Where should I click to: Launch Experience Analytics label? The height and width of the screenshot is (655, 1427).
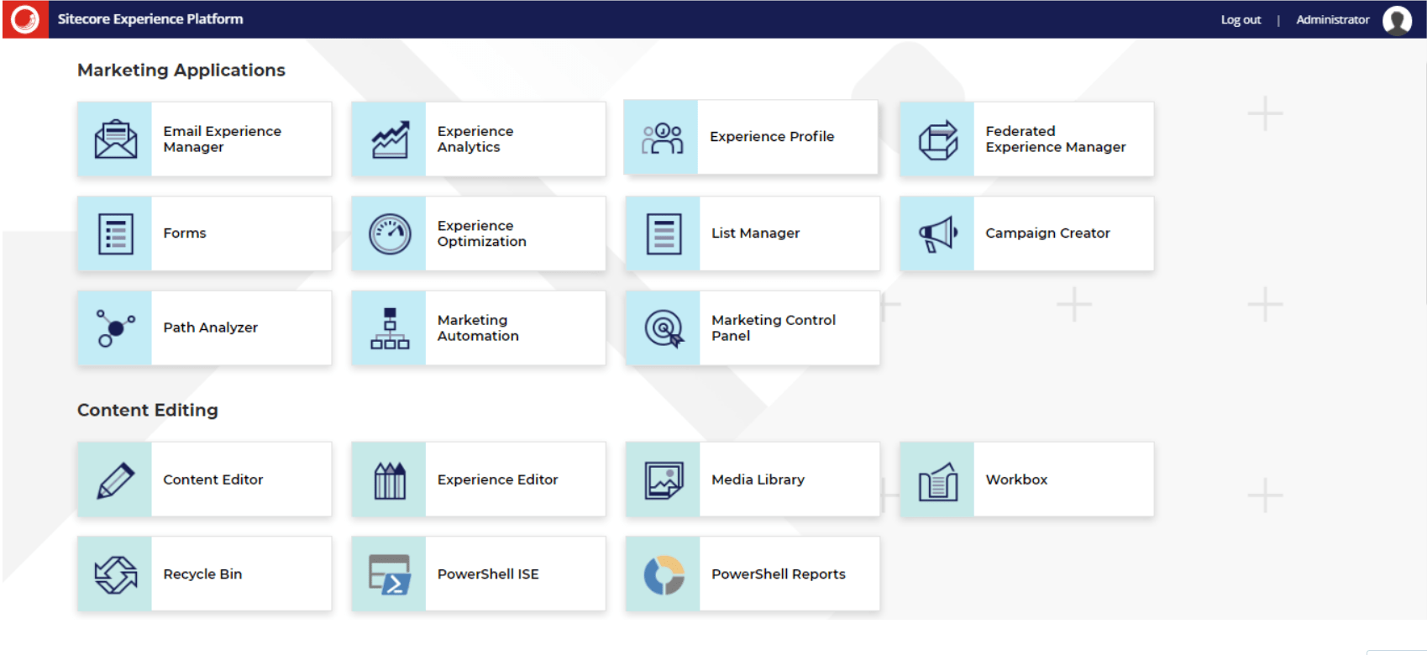(x=475, y=139)
